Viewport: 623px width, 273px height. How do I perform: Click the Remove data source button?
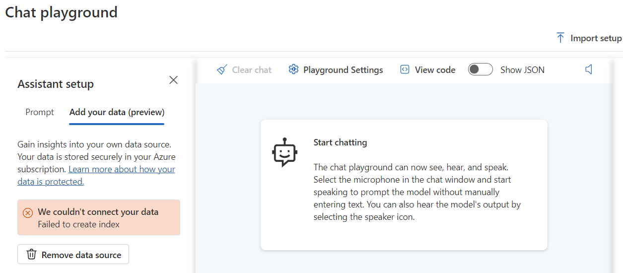[x=73, y=254]
